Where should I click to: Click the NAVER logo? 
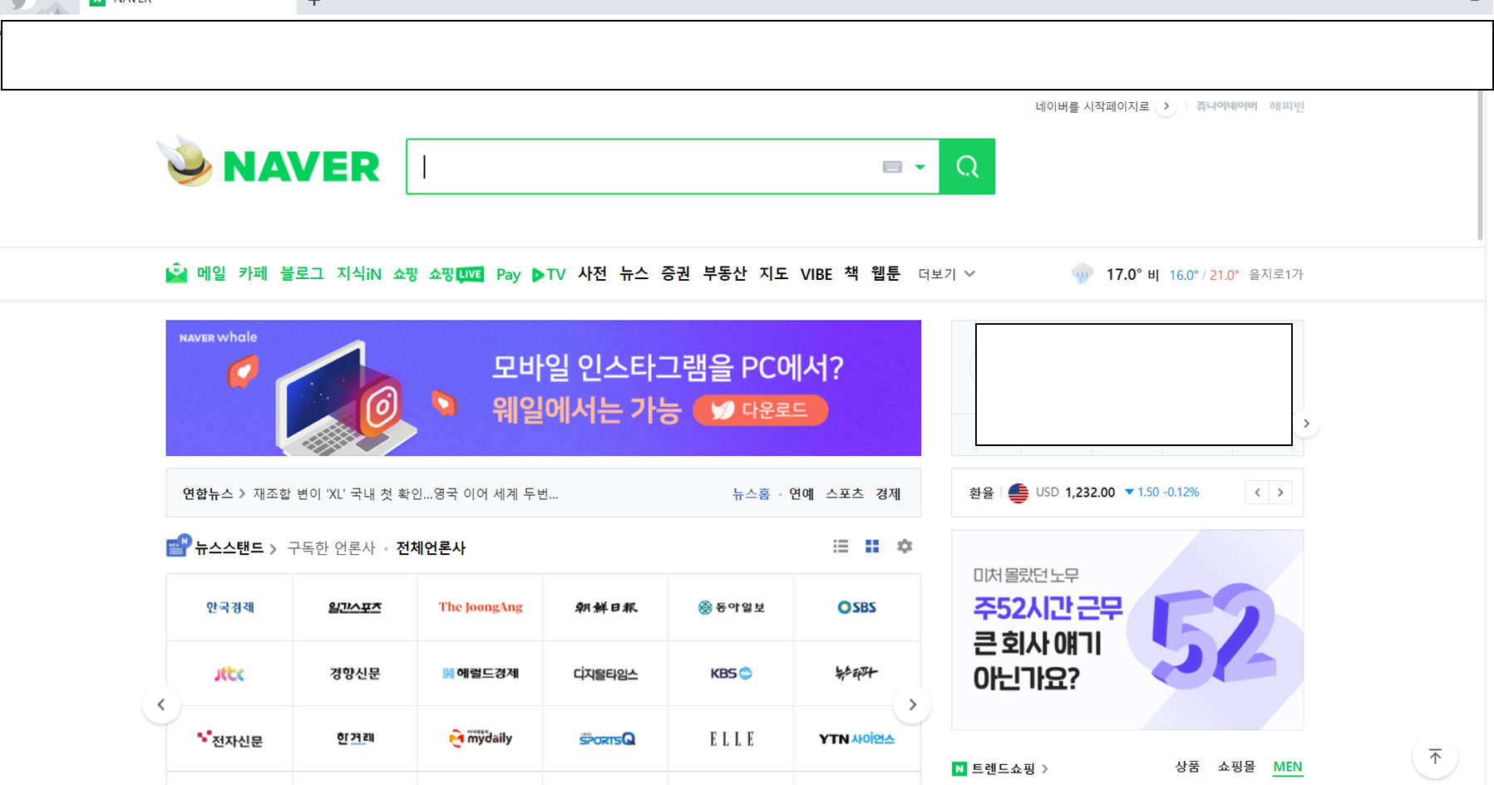(301, 167)
